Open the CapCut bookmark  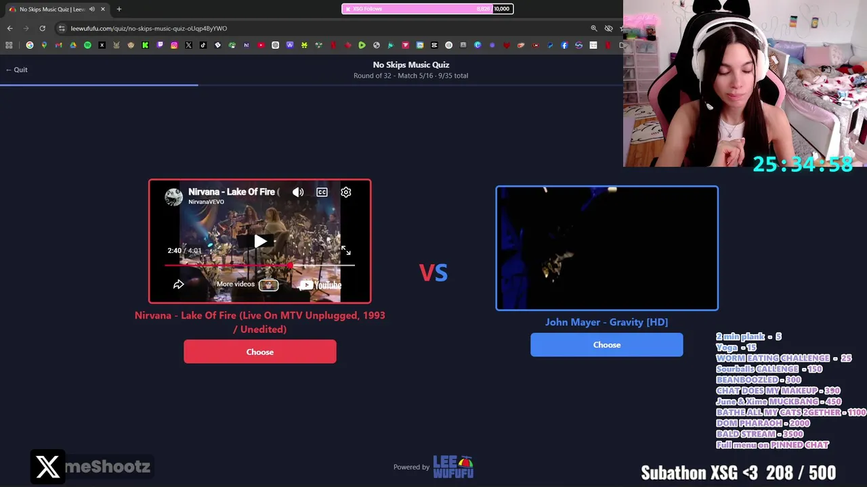click(x=433, y=45)
